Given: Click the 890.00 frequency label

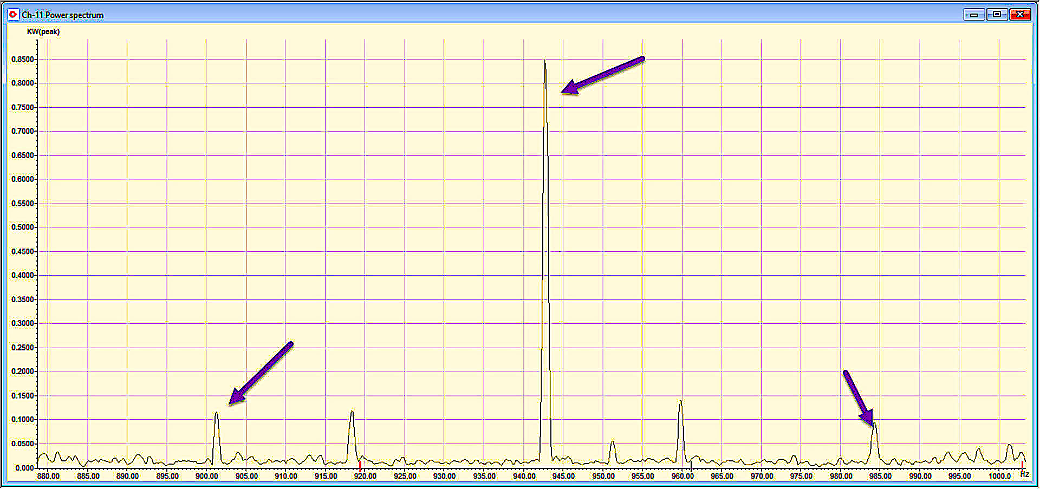Looking at the screenshot, I should 128,477.
